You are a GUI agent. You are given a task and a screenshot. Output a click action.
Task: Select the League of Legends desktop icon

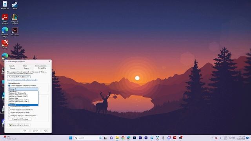pyautogui.click(x=15, y=19)
